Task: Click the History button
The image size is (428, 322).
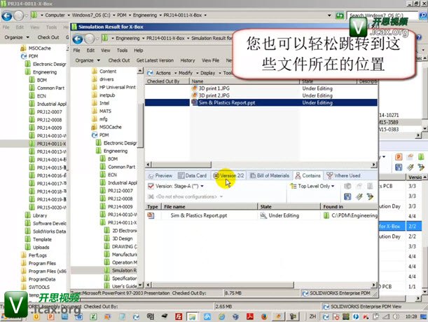Action: tap(188, 60)
